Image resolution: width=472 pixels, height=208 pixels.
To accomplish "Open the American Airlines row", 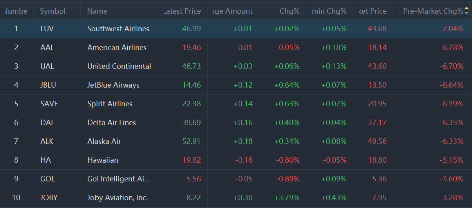I will pyautogui.click(x=236, y=47).
